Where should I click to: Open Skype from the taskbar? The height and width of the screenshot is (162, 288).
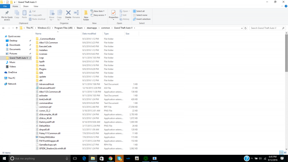(119, 158)
